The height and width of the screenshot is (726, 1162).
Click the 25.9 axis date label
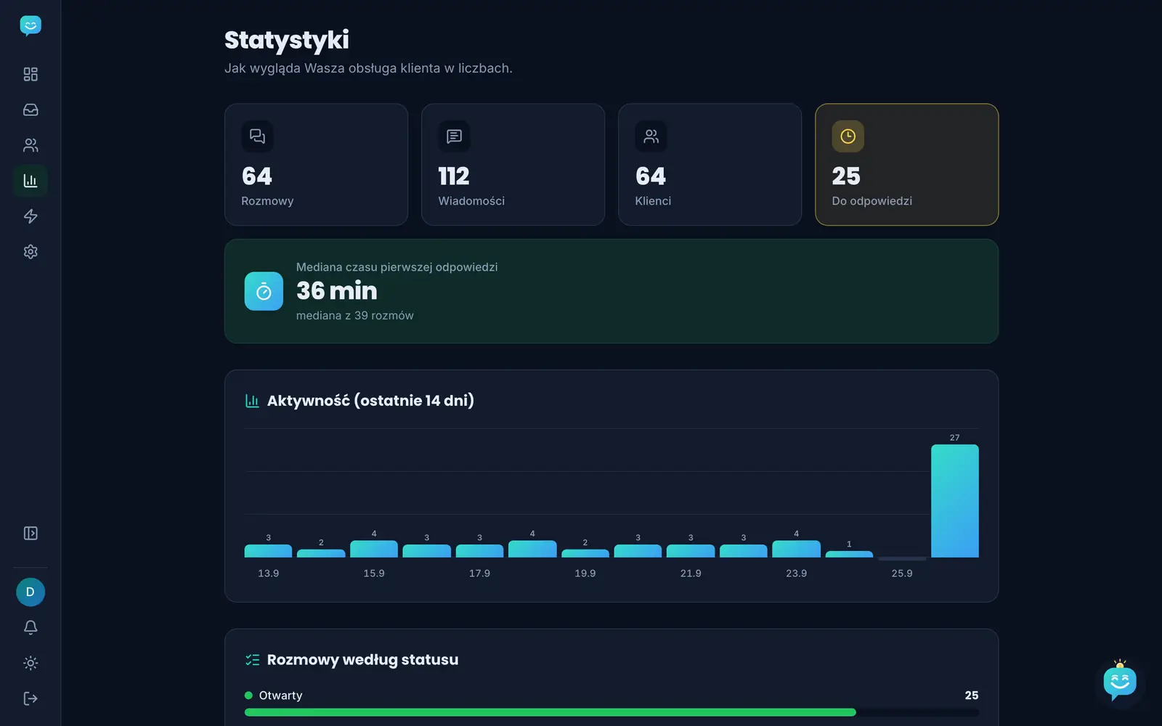[902, 574]
